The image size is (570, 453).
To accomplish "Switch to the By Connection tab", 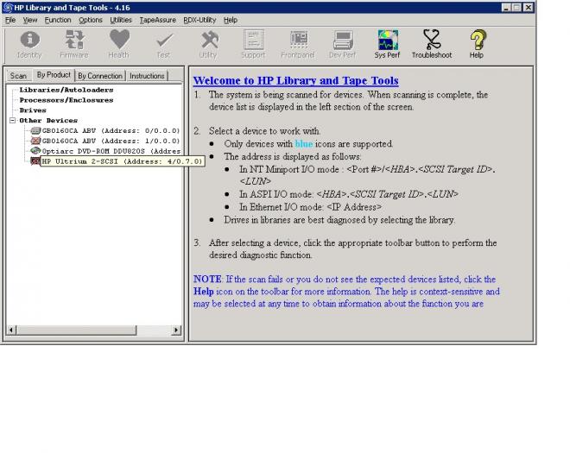I will click(x=100, y=76).
